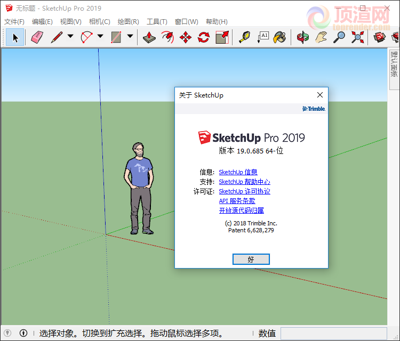The width and height of the screenshot is (400, 341).
Task: Open the 窗口(W) menu
Action: click(x=187, y=22)
